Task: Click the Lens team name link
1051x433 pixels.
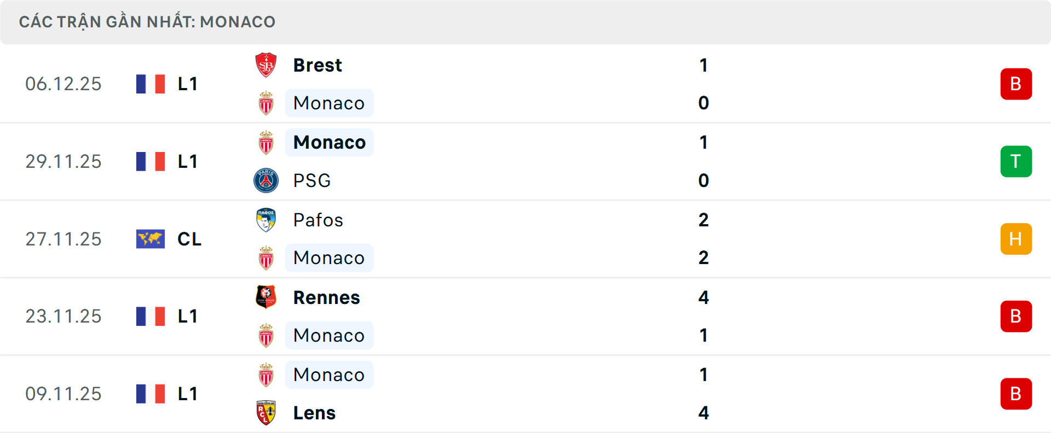Action: click(x=314, y=413)
